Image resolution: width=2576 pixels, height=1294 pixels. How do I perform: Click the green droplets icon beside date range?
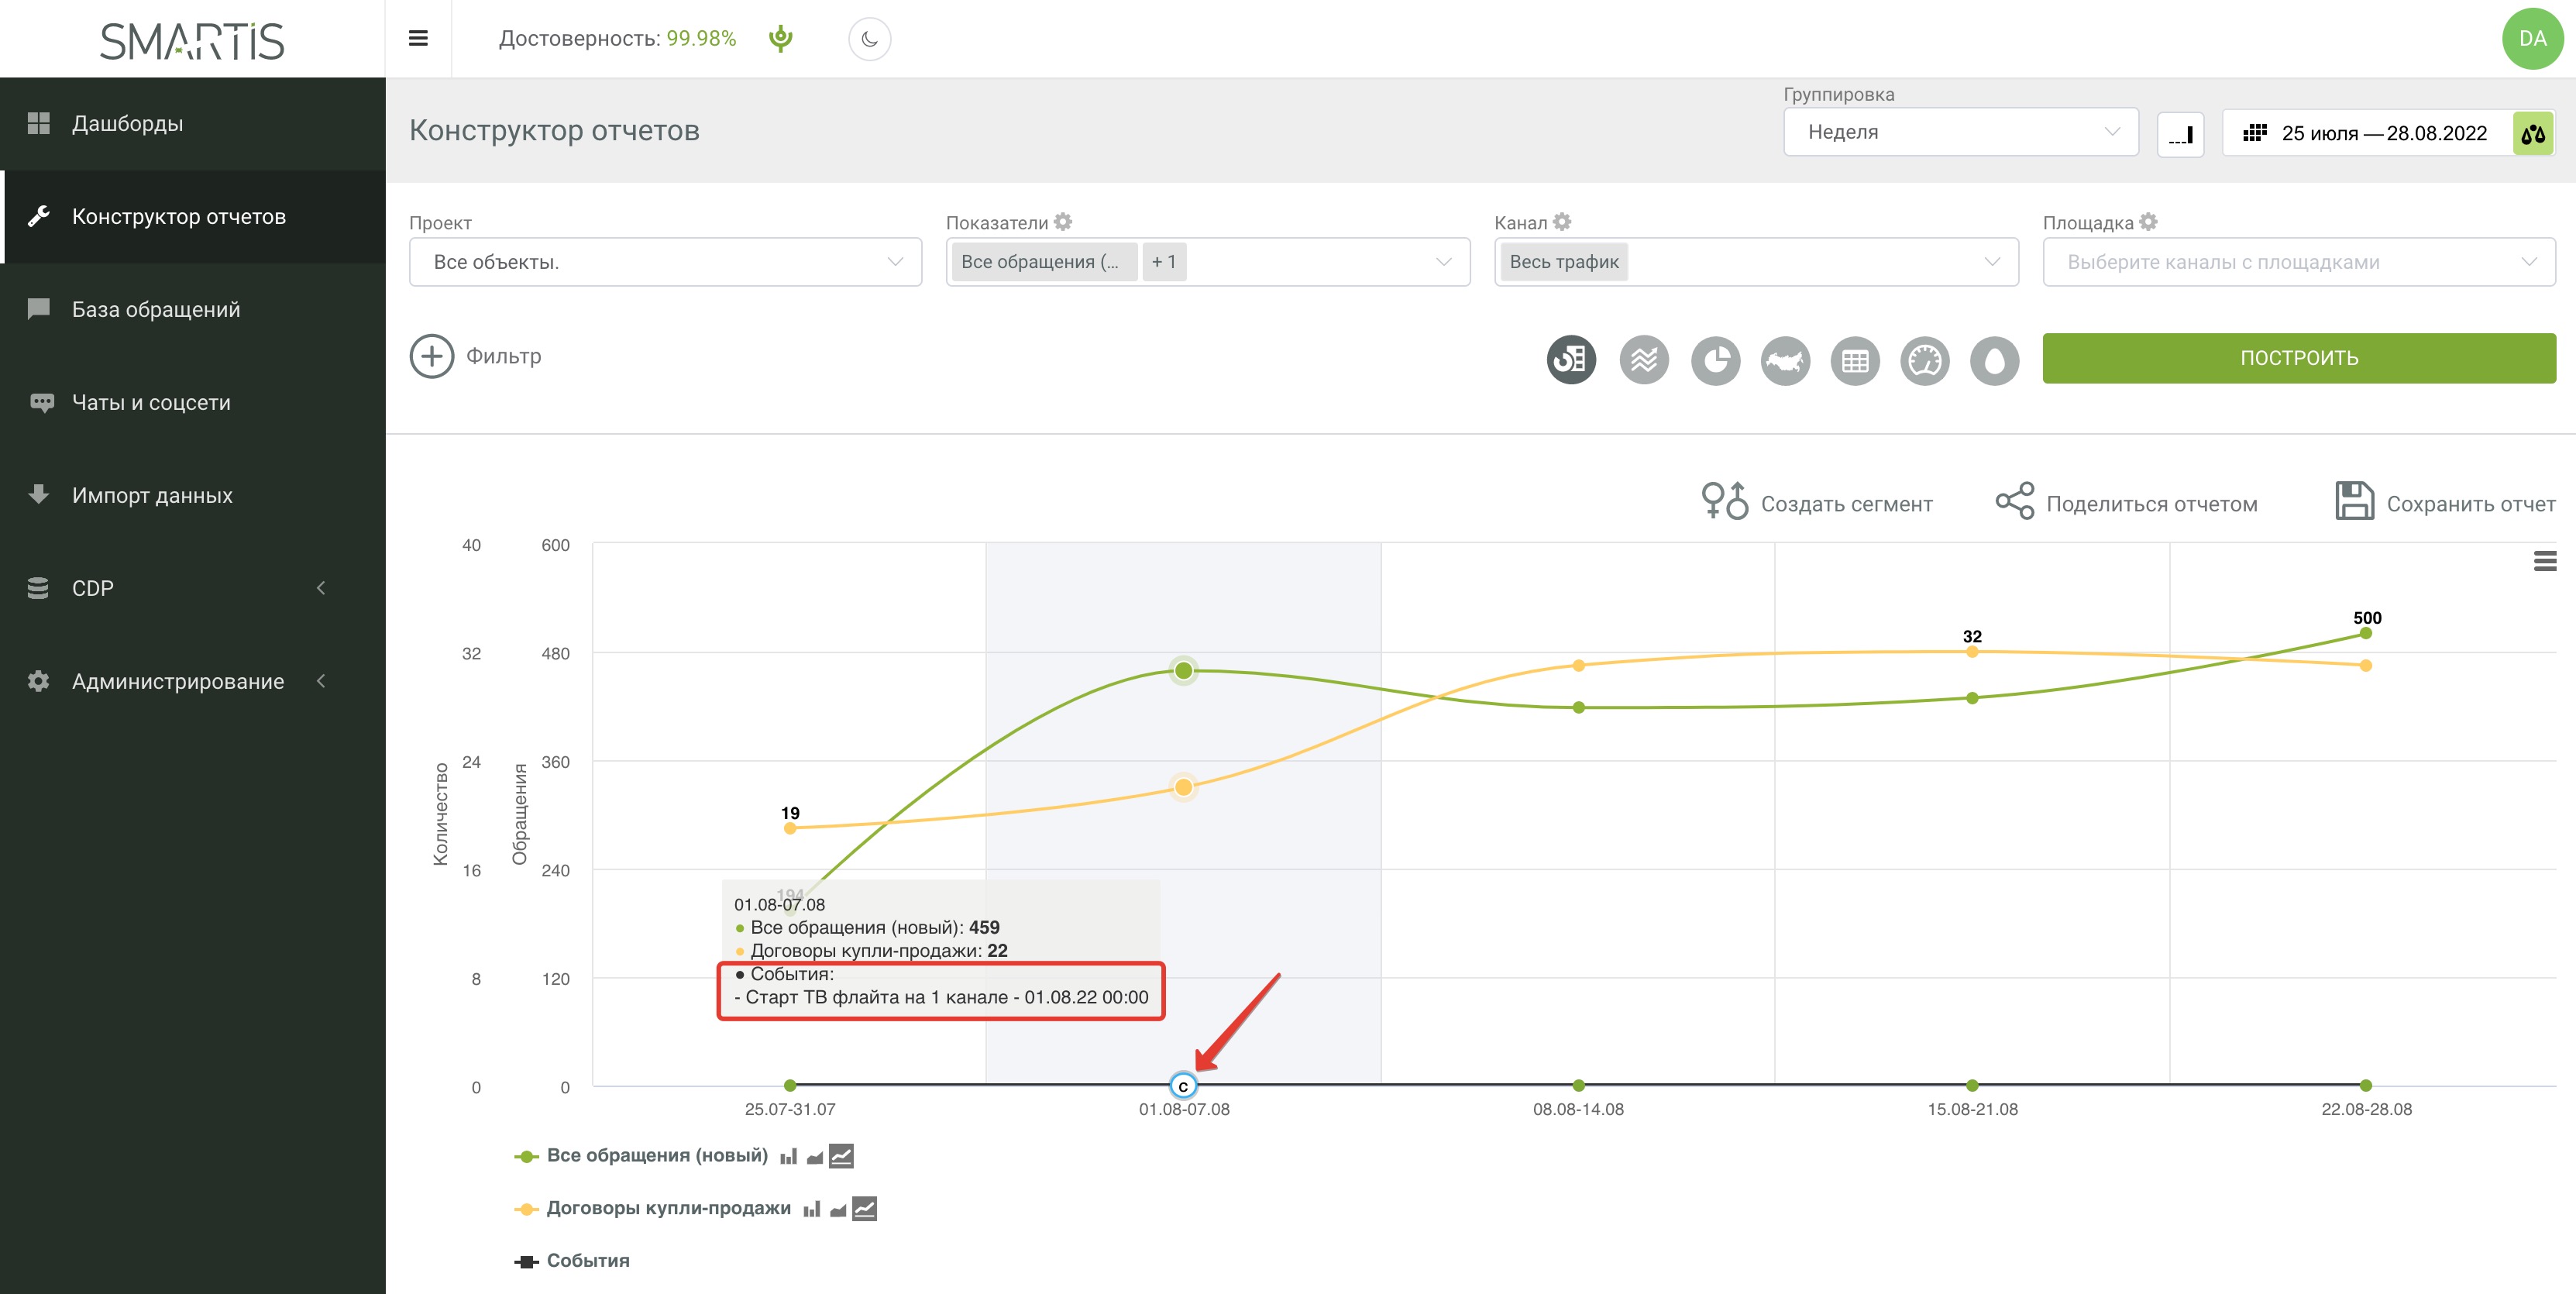coord(2533,133)
